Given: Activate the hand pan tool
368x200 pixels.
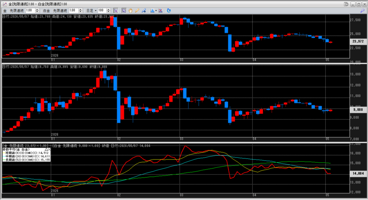Looking at the screenshot, I should pos(130,10).
